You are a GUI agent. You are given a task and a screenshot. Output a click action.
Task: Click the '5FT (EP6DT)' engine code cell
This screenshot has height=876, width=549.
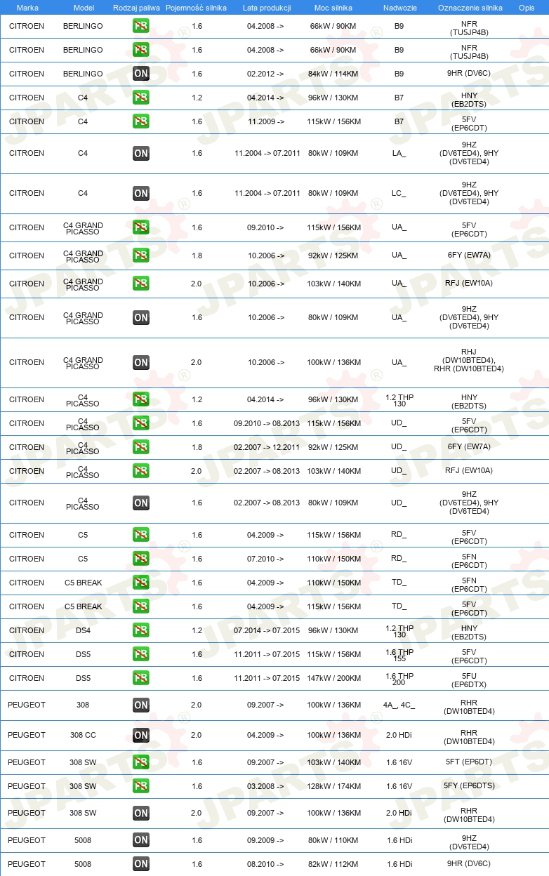pos(469,762)
